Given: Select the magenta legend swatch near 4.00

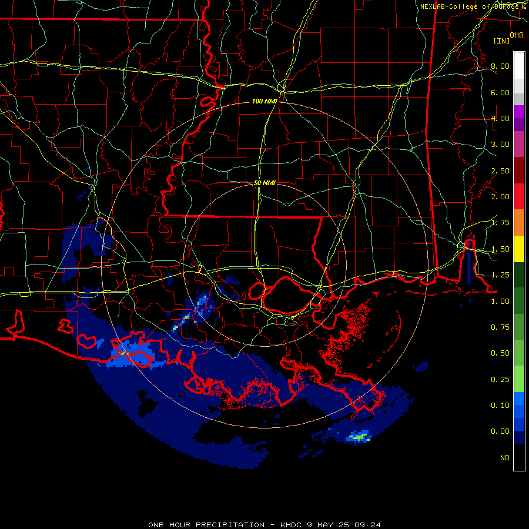Looking at the screenshot, I should pyautogui.click(x=519, y=112).
